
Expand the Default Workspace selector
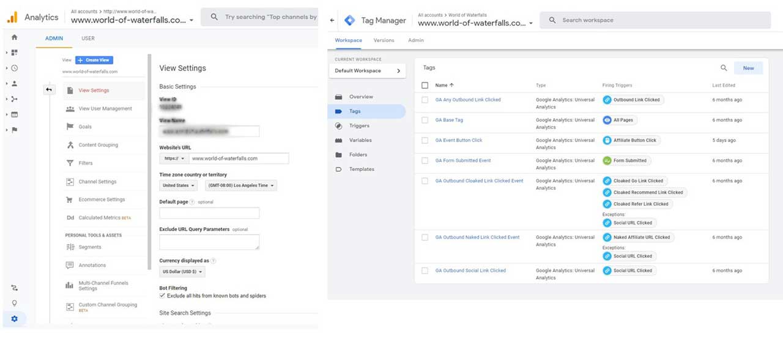(x=367, y=71)
